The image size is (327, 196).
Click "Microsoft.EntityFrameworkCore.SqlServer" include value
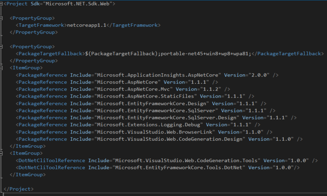tap(156, 111)
